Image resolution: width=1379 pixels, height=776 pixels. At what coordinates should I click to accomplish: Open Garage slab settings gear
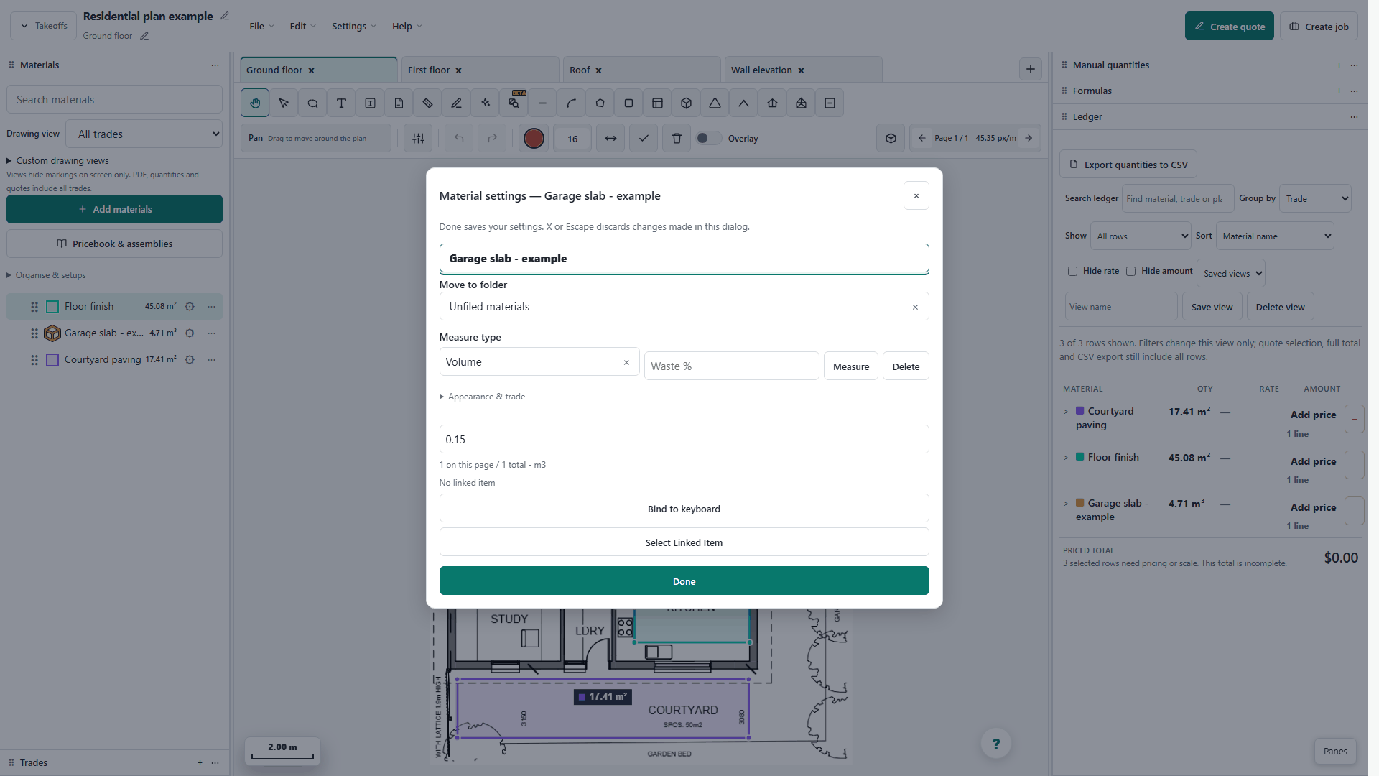[x=190, y=333]
